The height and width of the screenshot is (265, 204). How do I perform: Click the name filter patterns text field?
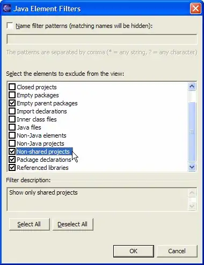point(102,39)
